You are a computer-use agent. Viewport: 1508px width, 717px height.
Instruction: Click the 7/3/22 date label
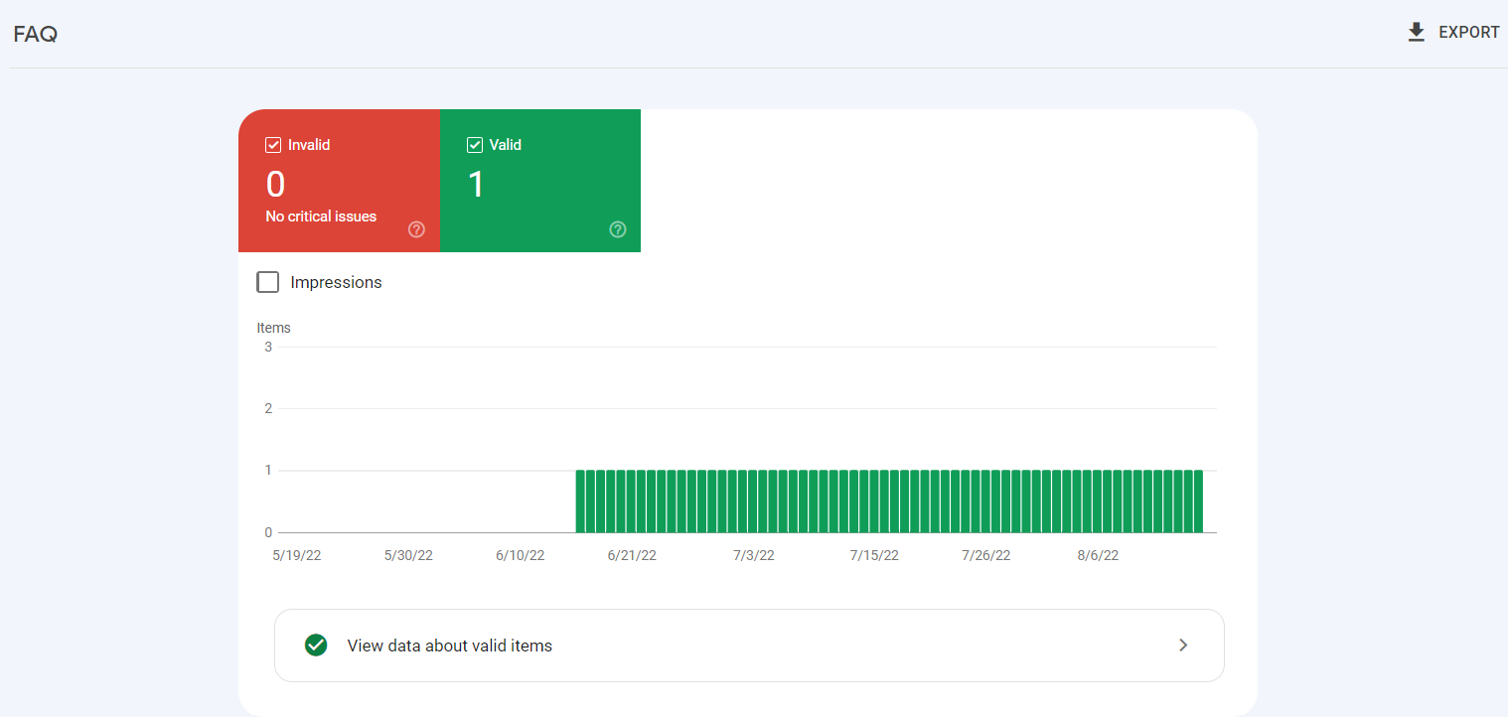[754, 555]
